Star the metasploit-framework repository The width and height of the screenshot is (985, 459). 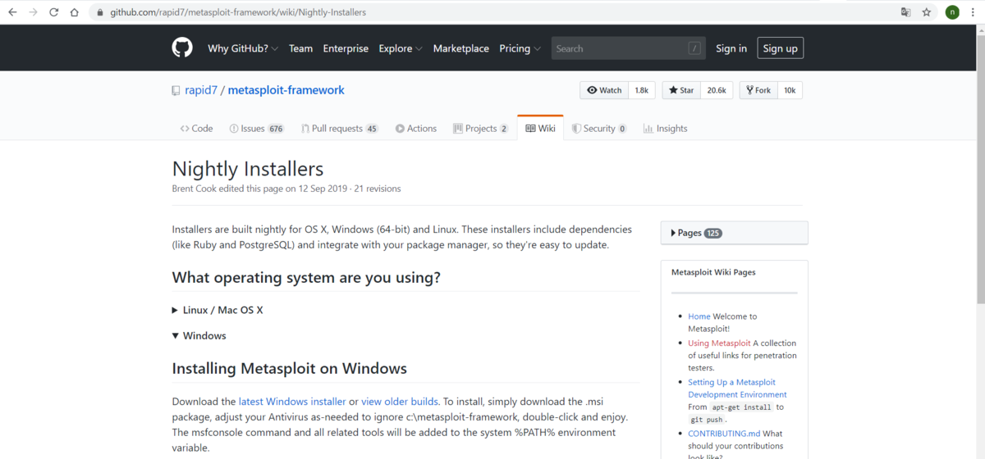(681, 90)
